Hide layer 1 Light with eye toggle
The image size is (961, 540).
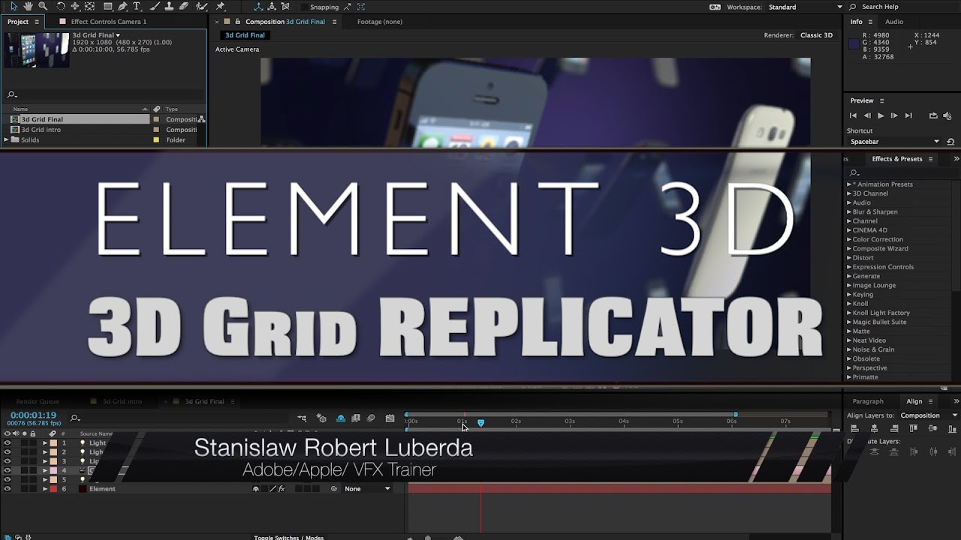[8, 442]
